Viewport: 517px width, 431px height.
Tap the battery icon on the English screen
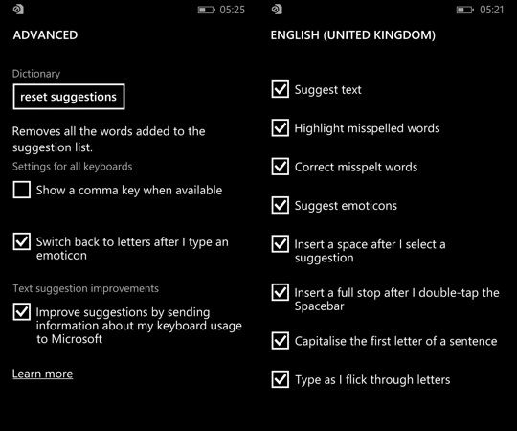(x=464, y=10)
